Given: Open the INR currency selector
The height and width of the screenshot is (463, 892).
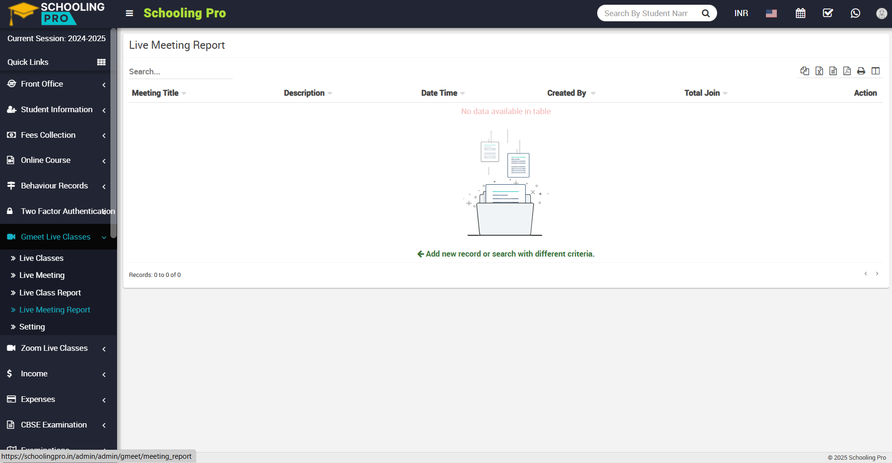Looking at the screenshot, I should pos(741,13).
